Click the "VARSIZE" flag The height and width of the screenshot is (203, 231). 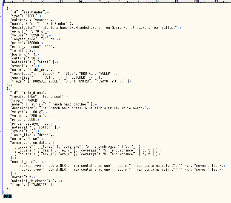click(41, 185)
